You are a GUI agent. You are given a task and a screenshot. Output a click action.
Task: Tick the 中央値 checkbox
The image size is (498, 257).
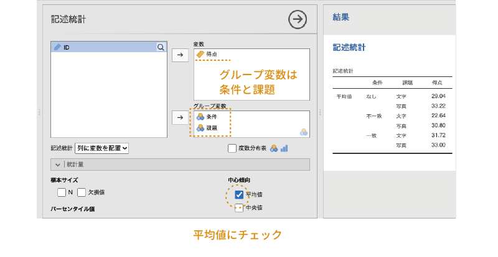tap(239, 208)
